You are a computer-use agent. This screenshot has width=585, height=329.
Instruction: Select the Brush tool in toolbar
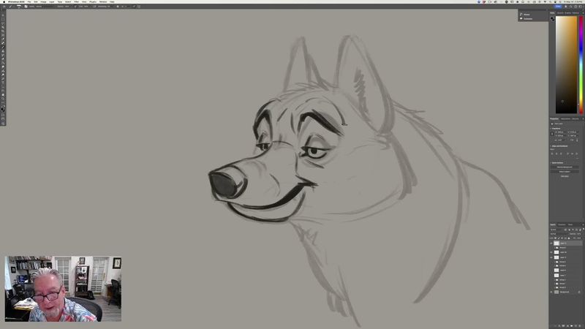pos(3,47)
